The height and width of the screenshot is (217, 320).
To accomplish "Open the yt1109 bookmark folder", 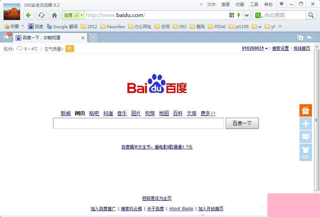I will [x=239, y=26].
